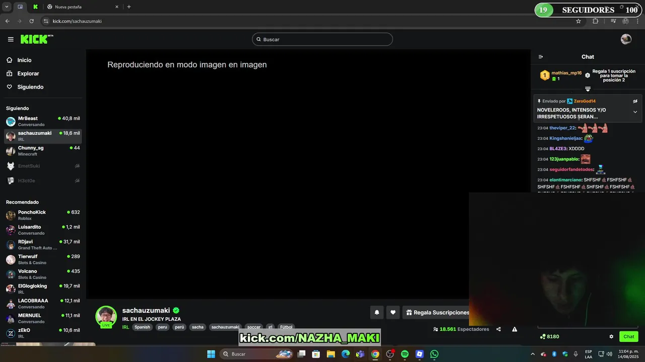Click the 8180 channel points balance
The width and height of the screenshot is (645, 362).
click(550, 336)
